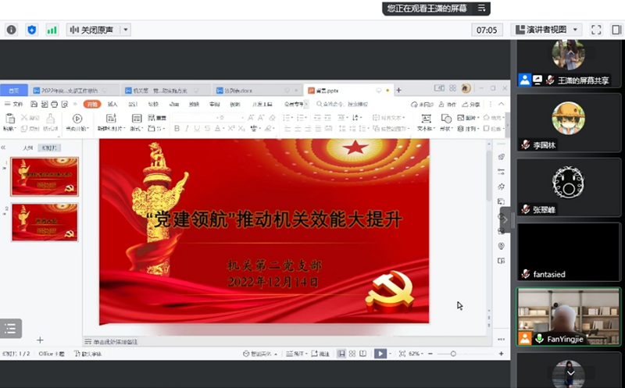The width and height of the screenshot is (625, 388).
Task: Select the 开始 ribbon tab
Action: (92, 105)
